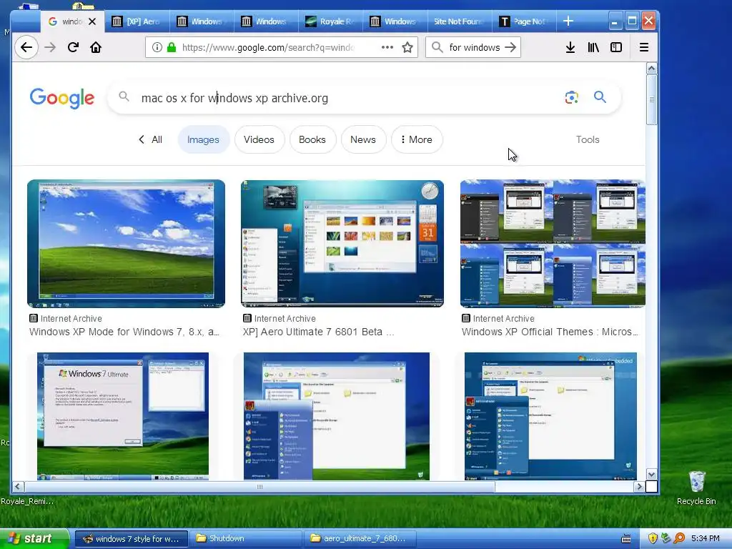The width and height of the screenshot is (732, 549).
Task: Open the Windows Embedded screenshot thumbnail
Action: pos(551,417)
